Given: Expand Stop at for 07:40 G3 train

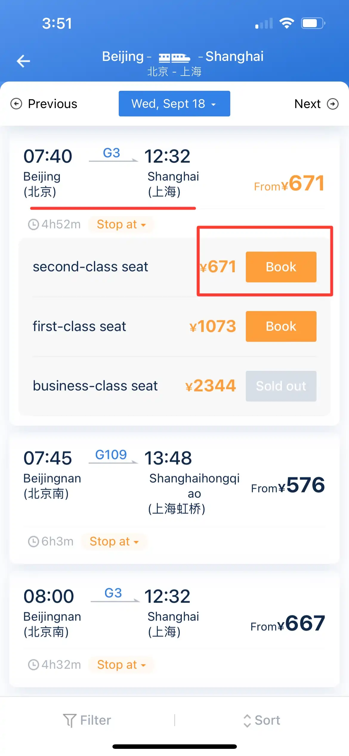Looking at the screenshot, I should (x=121, y=225).
